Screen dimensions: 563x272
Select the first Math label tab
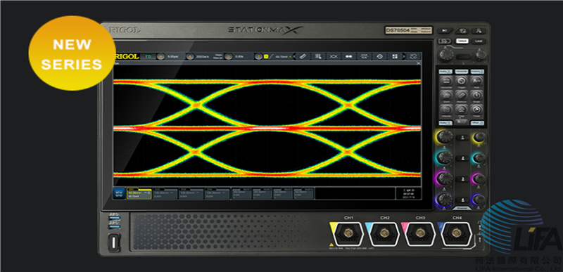(x=241, y=193)
